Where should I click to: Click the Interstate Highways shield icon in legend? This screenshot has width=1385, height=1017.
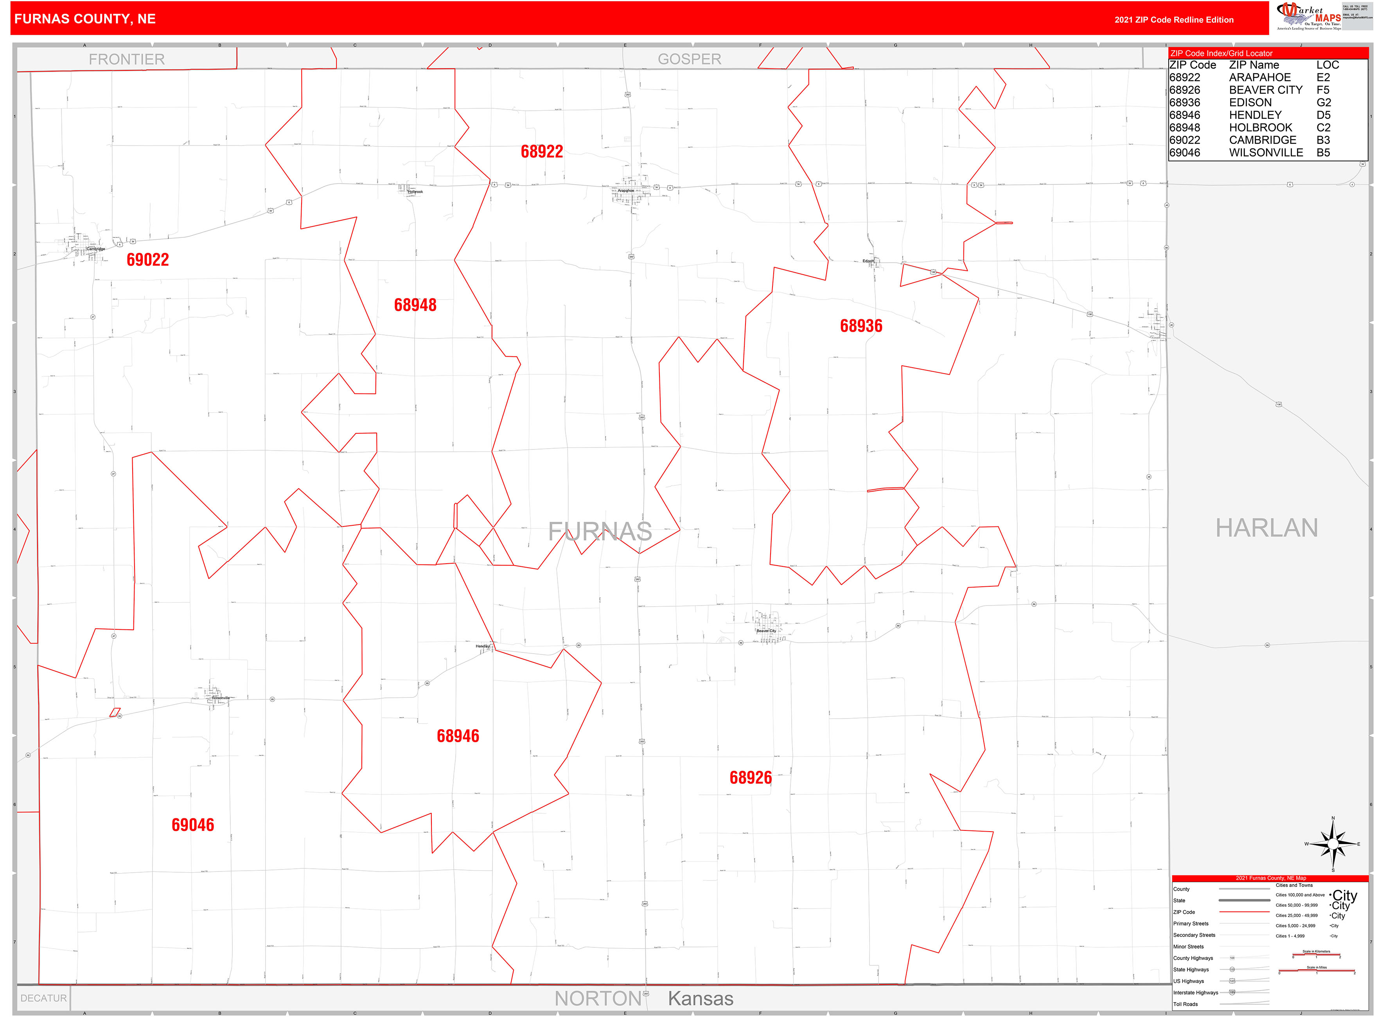[1232, 992]
